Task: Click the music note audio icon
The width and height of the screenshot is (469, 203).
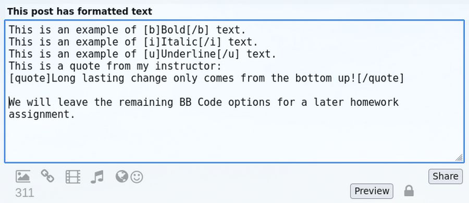Action: (x=97, y=177)
